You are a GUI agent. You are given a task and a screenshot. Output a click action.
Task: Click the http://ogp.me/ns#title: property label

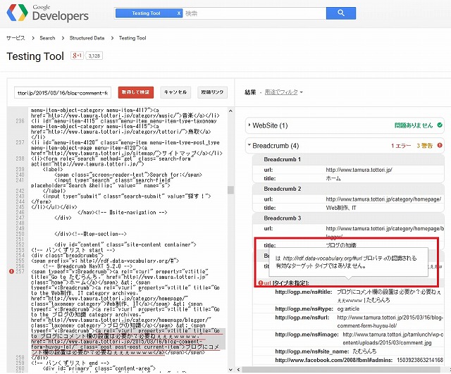coord(304,292)
